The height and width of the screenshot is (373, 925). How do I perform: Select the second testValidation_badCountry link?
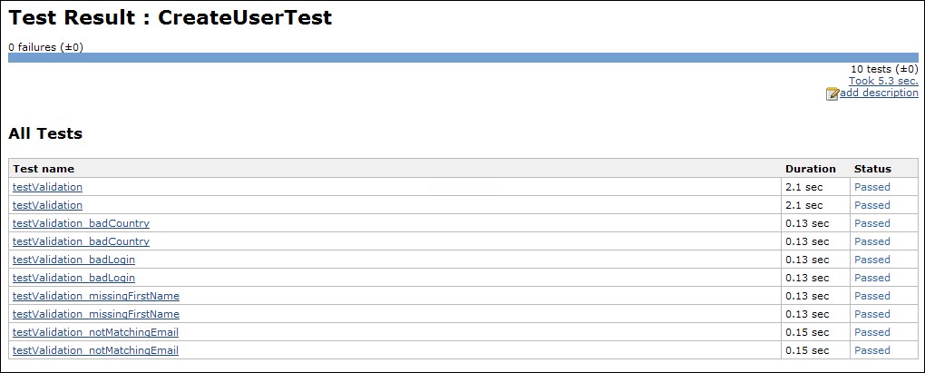click(81, 241)
